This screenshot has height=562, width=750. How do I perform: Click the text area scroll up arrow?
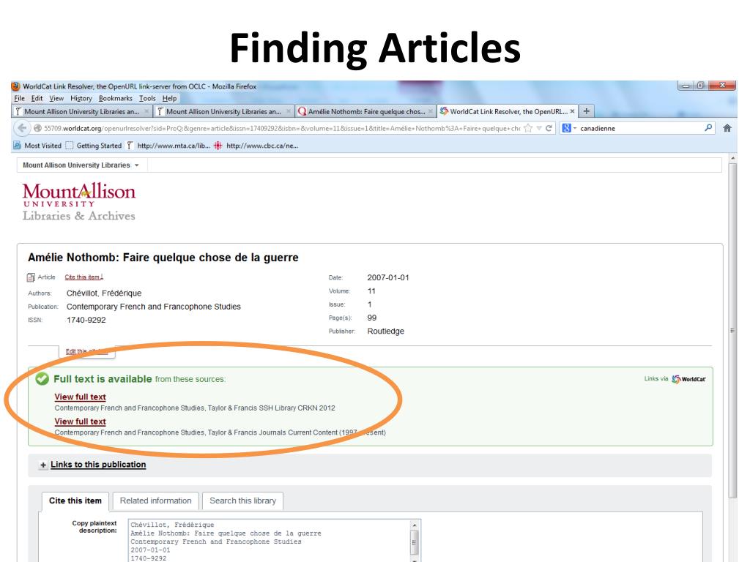(415, 525)
